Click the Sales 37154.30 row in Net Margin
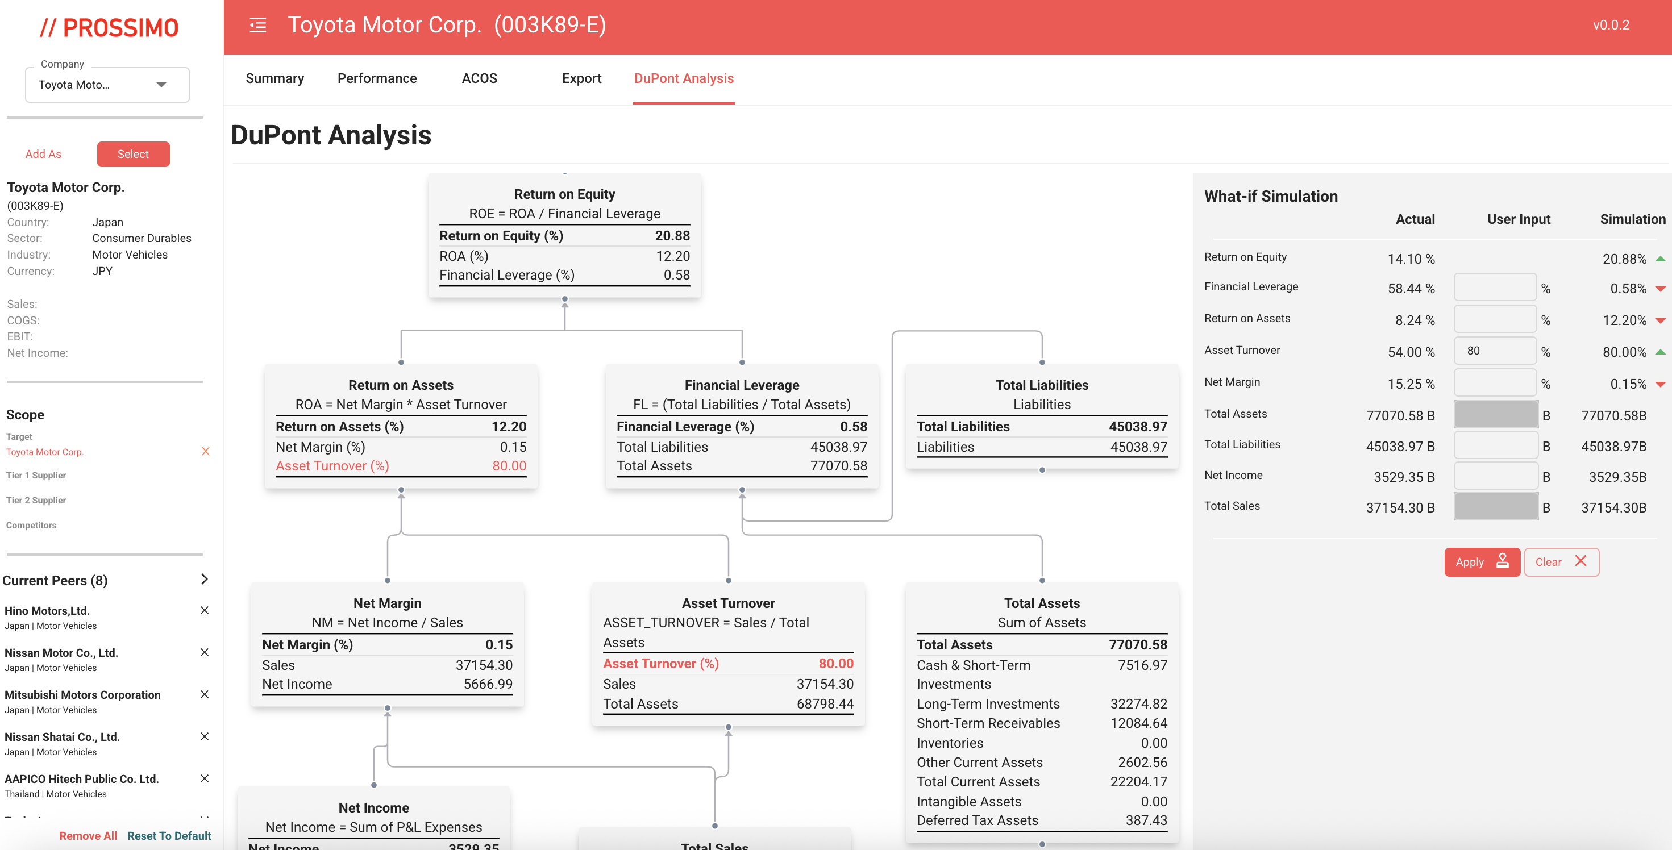This screenshot has height=850, width=1672. 387,666
